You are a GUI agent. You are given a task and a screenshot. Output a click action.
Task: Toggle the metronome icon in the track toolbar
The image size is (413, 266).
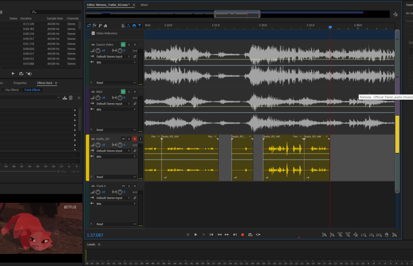(x=123, y=25)
